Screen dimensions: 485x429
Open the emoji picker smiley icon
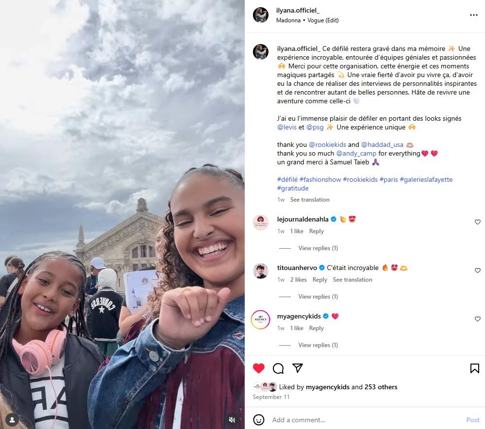point(259,420)
